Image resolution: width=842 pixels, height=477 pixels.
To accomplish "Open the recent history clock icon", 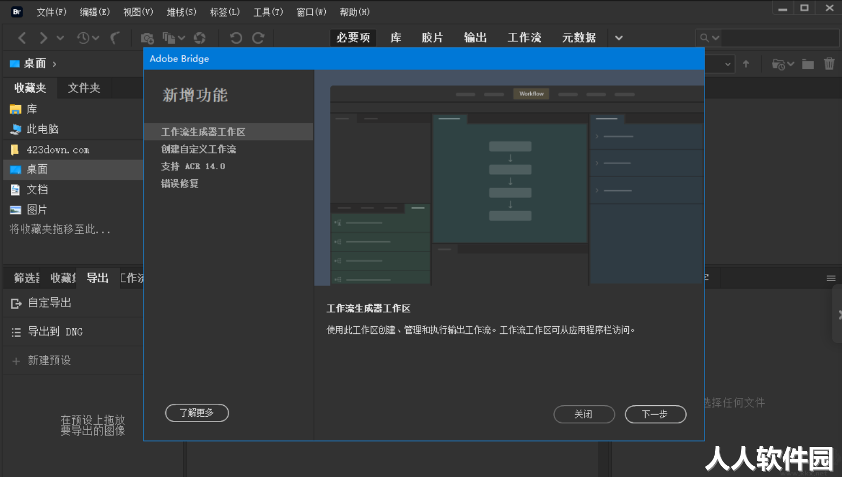I will point(83,38).
